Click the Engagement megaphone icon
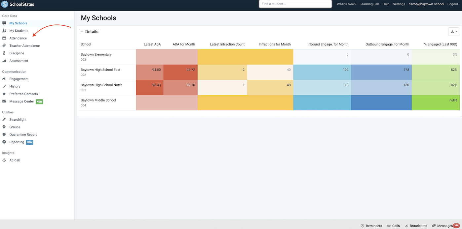This screenshot has height=229, width=462. (4, 79)
